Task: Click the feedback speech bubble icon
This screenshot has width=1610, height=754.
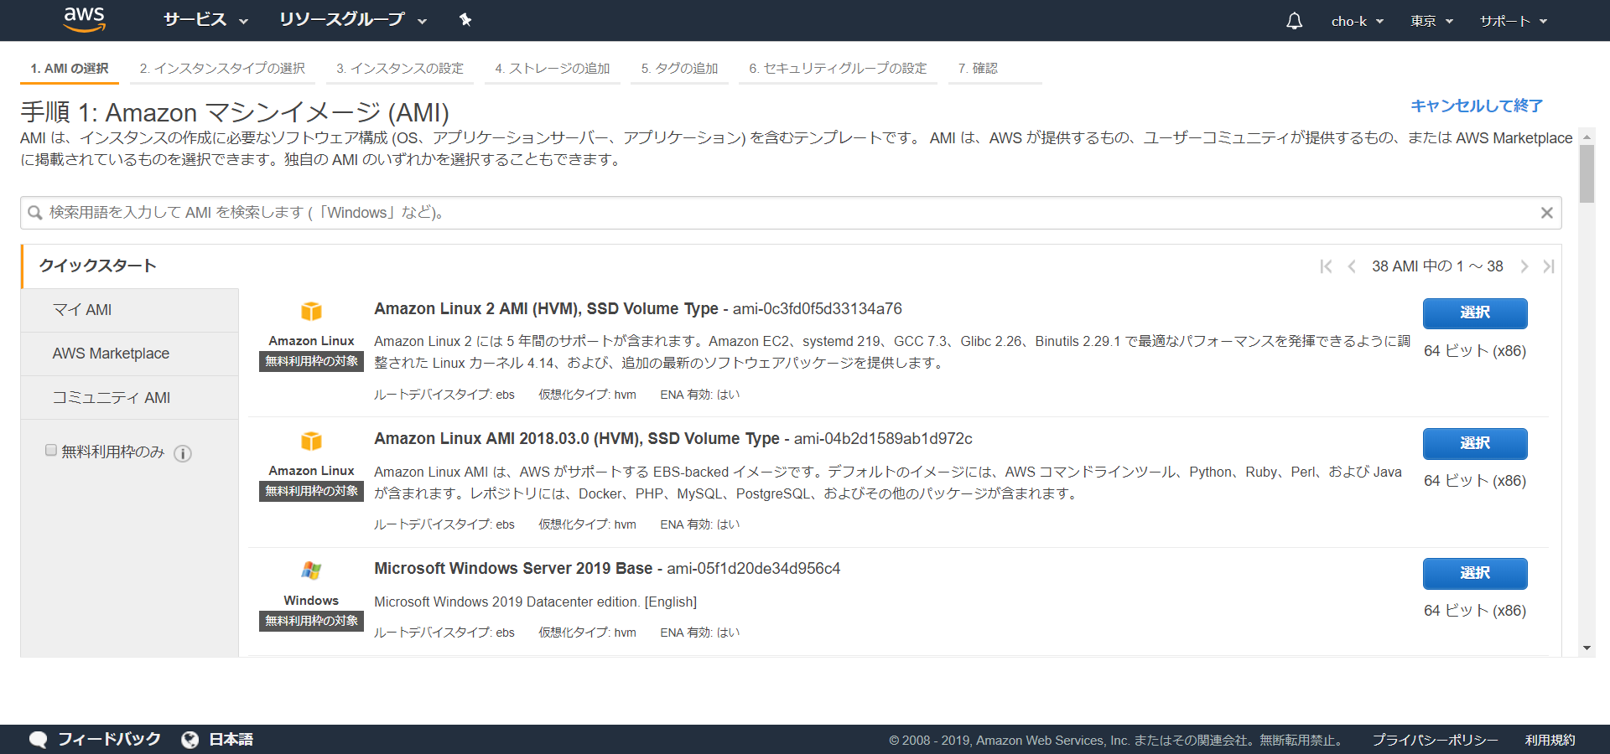Action: click(39, 740)
